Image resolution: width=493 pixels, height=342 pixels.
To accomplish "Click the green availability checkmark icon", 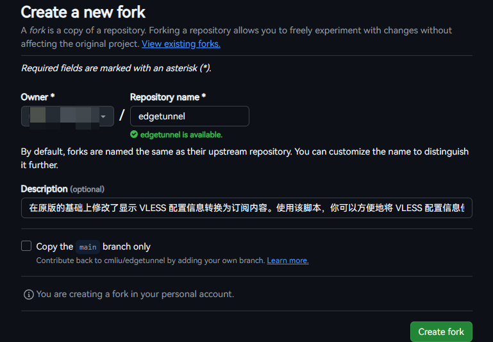I will 134,135.
